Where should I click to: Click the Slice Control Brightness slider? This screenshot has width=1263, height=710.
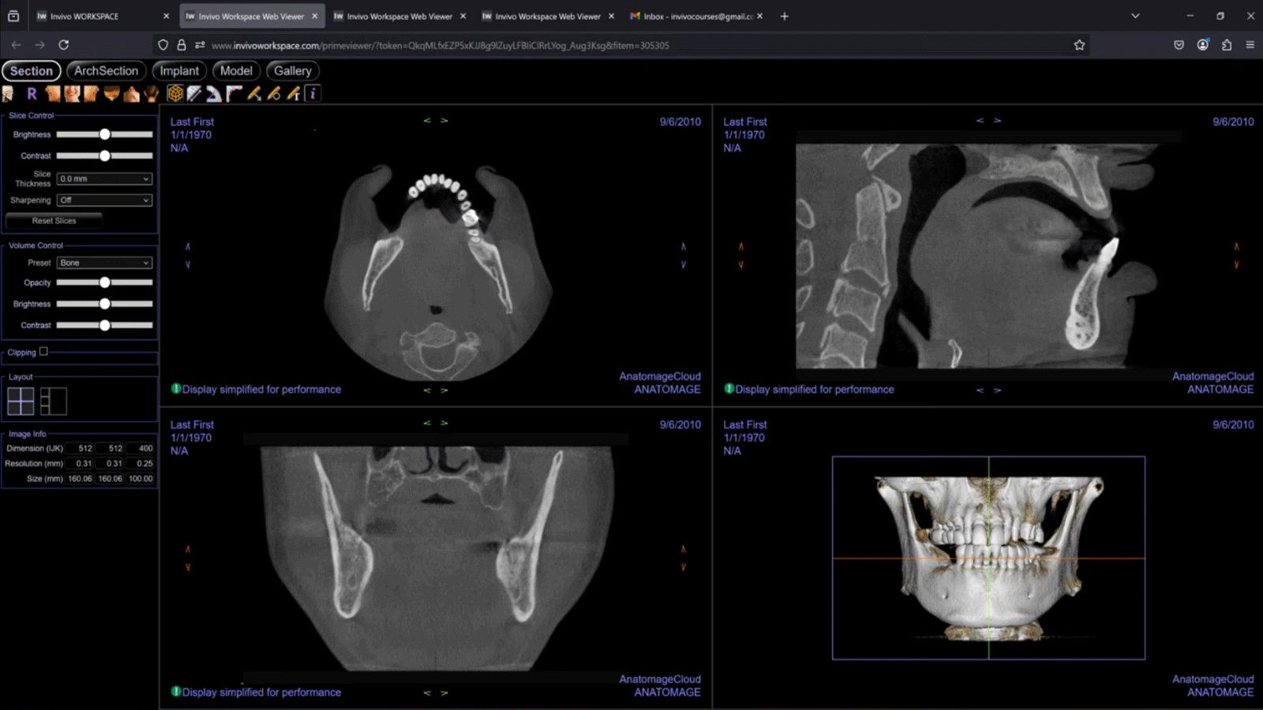click(x=104, y=135)
